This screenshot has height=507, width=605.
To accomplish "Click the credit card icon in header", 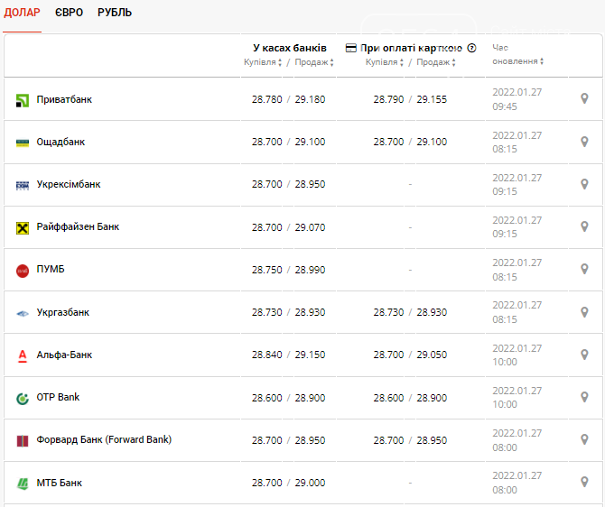I will point(350,48).
